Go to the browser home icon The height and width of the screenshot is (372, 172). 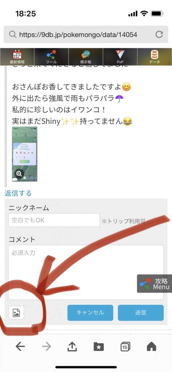[x=152, y=347]
